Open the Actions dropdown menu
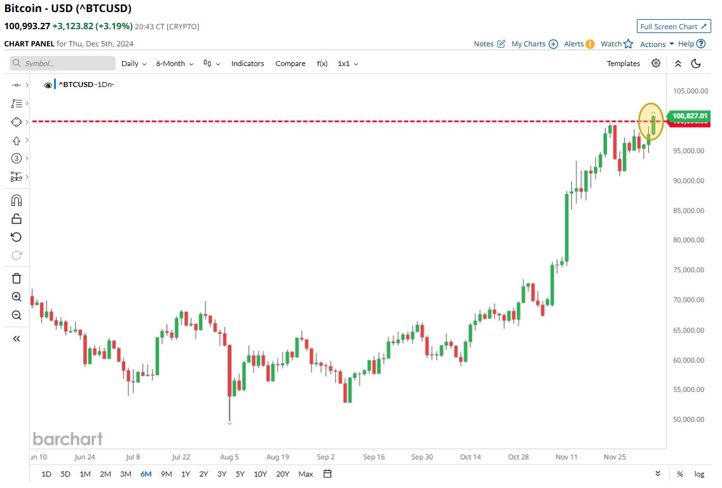The height and width of the screenshot is (488, 722). pyautogui.click(x=657, y=44)
